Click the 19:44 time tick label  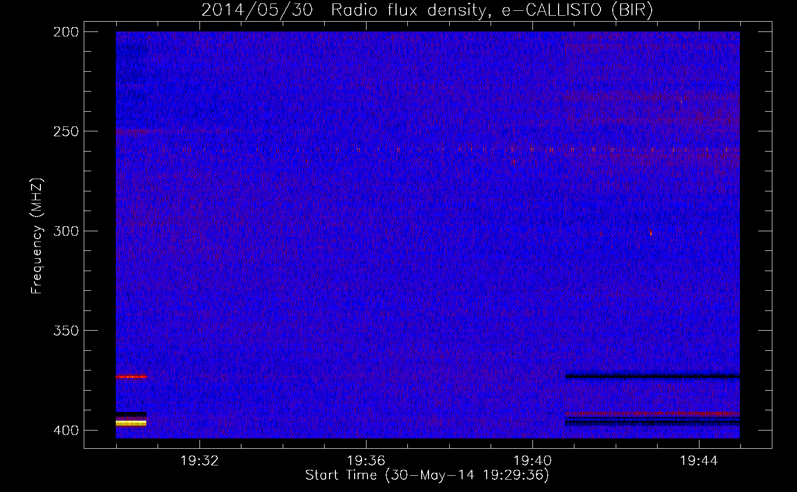pyautogui.click(x=699, y=461)
